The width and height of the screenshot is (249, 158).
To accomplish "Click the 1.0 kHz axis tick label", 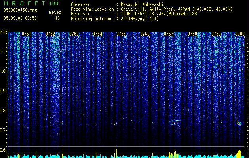I will click(x=4, y=71).
